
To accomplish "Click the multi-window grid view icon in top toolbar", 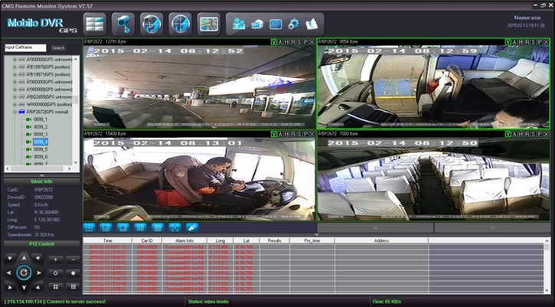I will (95, 22).
